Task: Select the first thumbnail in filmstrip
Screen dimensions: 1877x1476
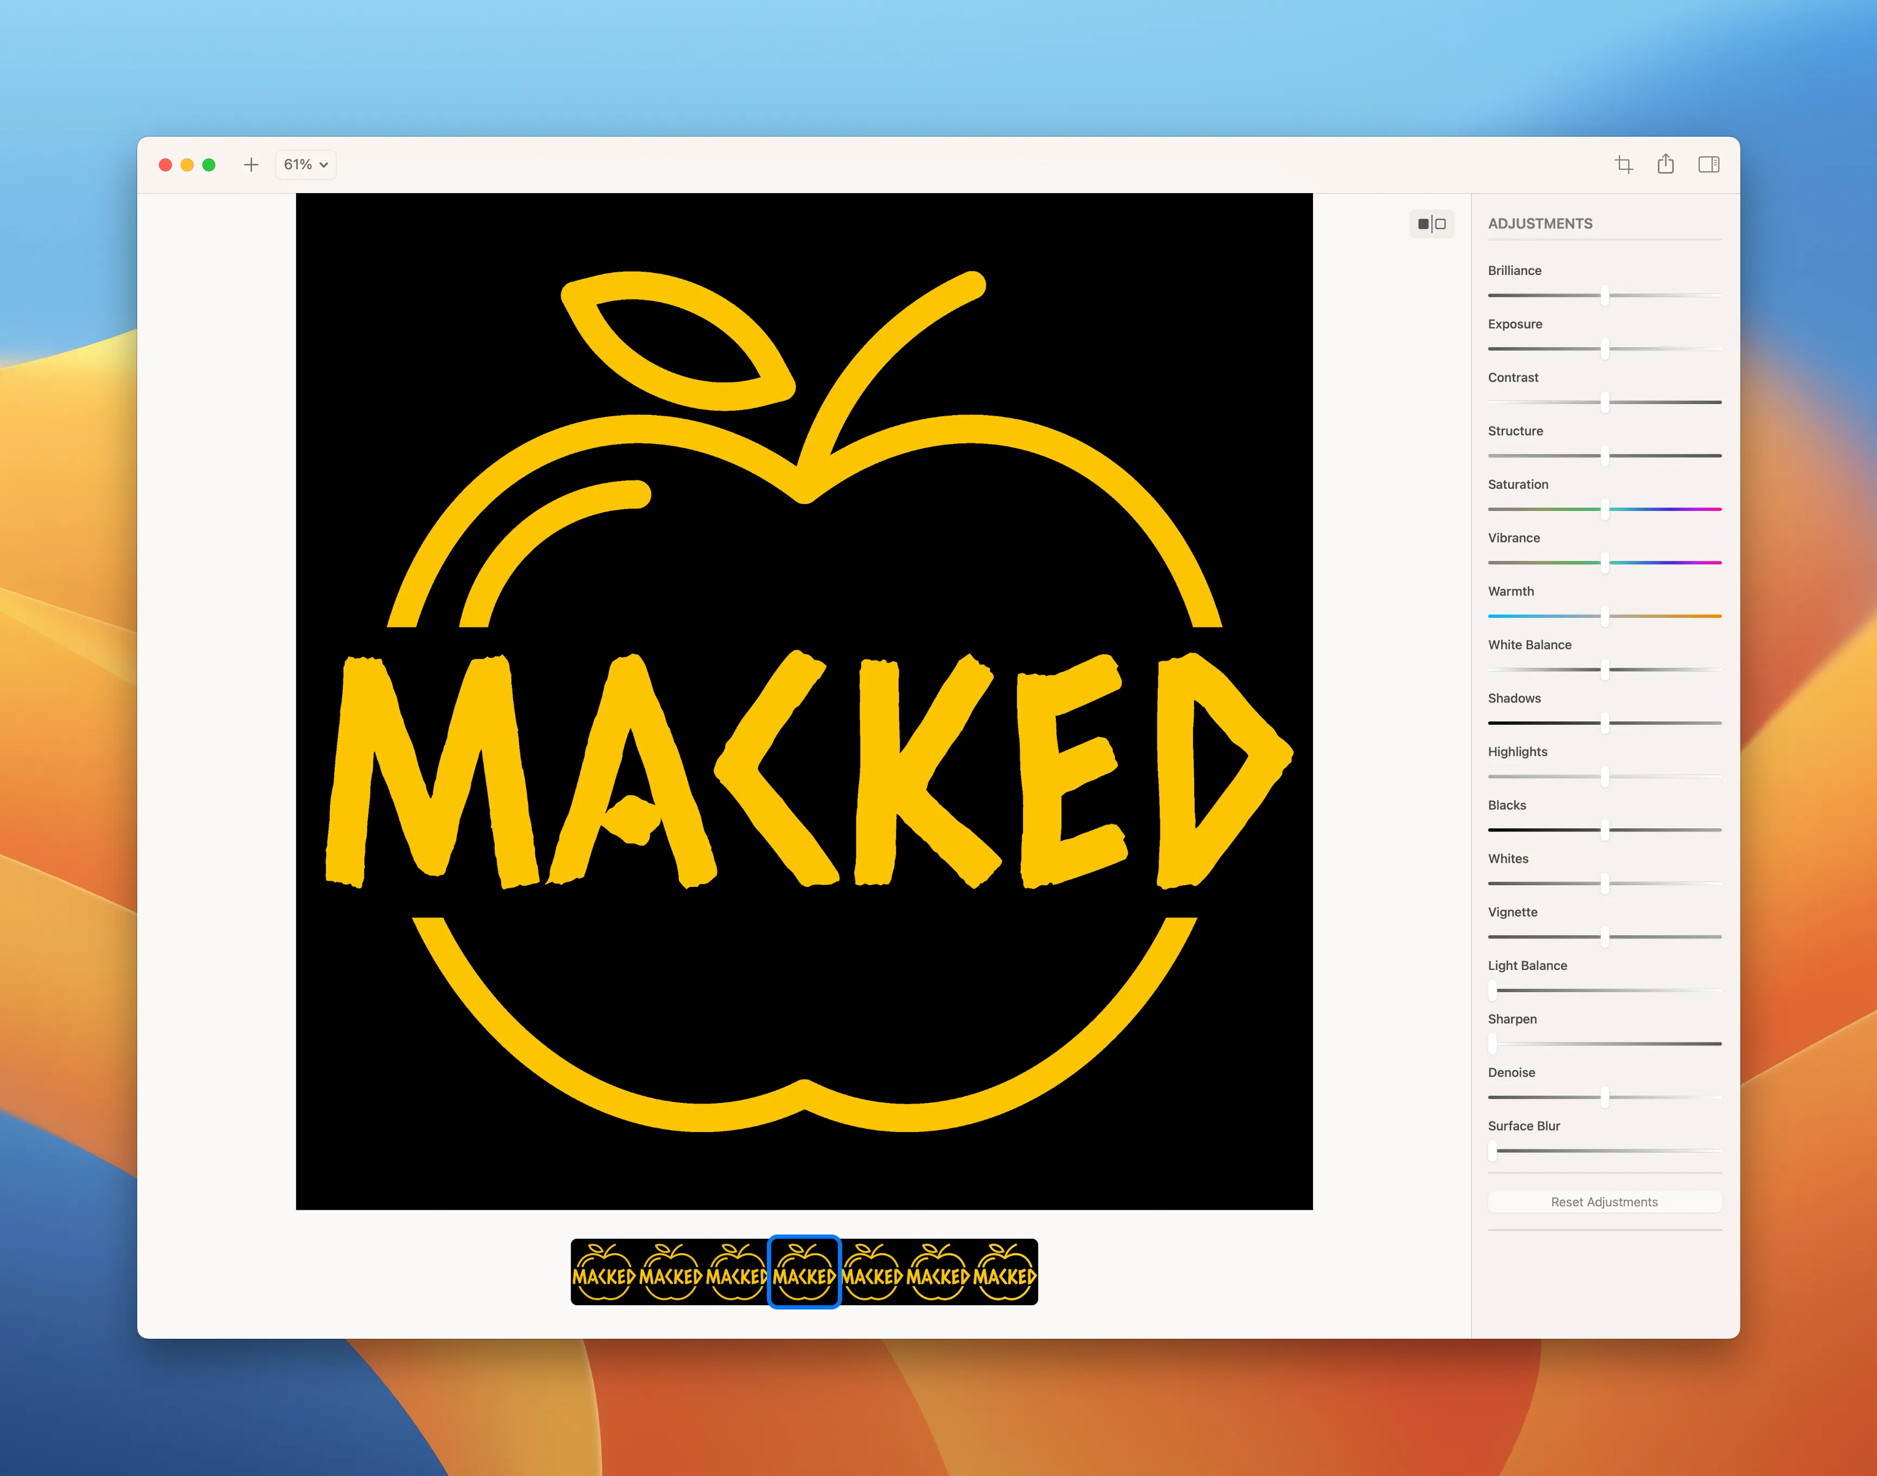Action: pyautogui.click(x=604, y=1272)
